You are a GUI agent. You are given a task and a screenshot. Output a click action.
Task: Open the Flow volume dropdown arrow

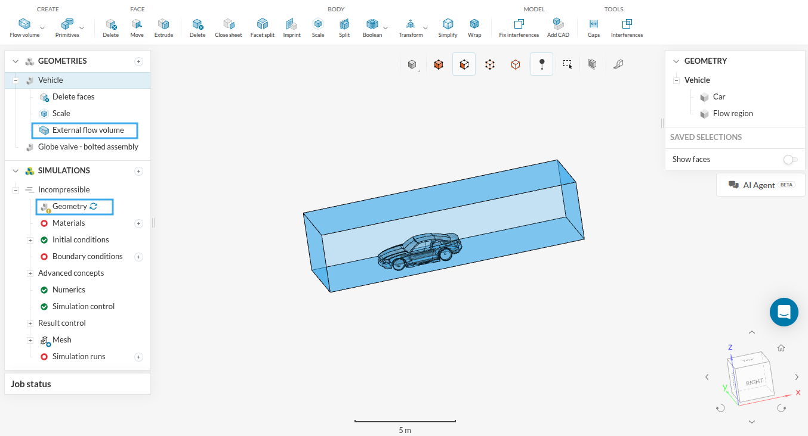pyautogui.click(x=42, y=28)
